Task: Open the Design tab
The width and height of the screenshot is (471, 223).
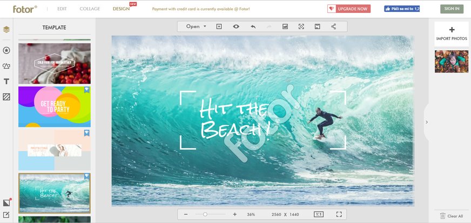Action: pyautogui.click(x=121, y=9)
